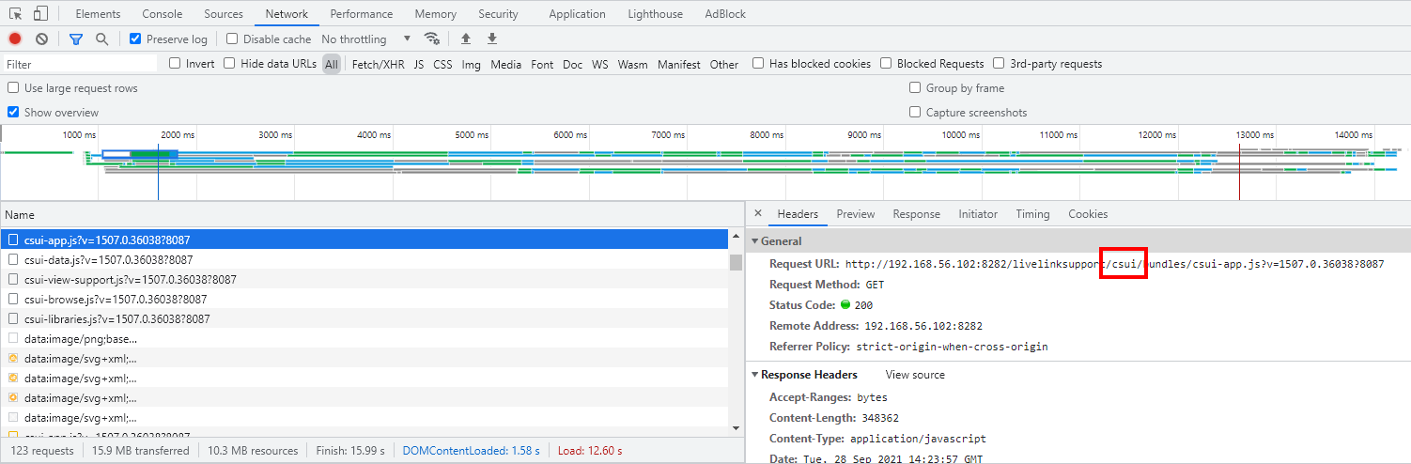The image size is (1411, 464).
Task: Open the Timing tab in request details
Action: coord(1031,214)
